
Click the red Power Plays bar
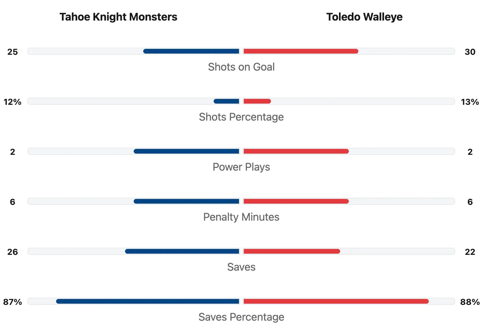[x=296, y=151]
